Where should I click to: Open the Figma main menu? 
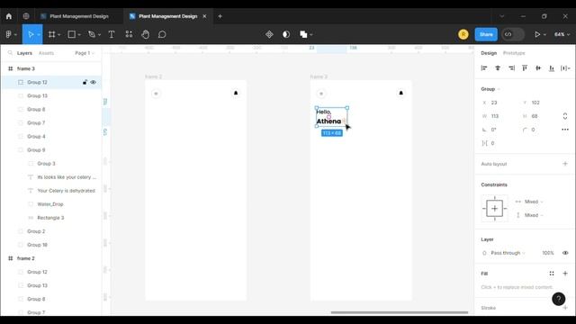pyautogui.click(x=11, y=34)
